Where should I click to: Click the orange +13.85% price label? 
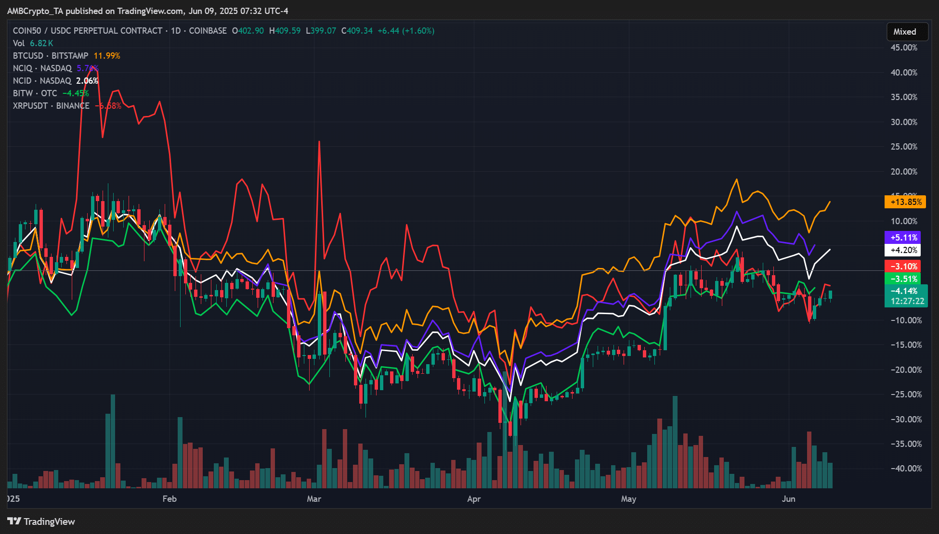(905, 202)
